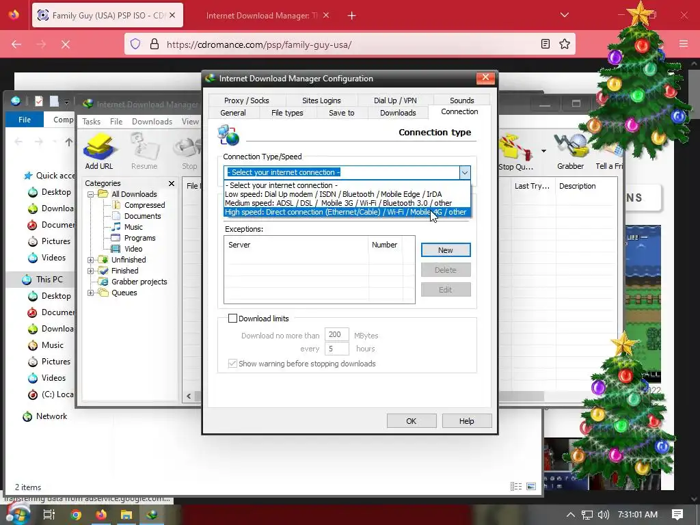This screenshot has height=525, width=700.
Task: Expand the Queues category node
Action: [x=91, y=293]
